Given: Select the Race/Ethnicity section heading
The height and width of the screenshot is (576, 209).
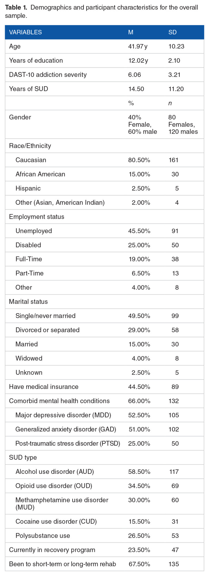Looking at the screenshot, I should tap(30, 146).
